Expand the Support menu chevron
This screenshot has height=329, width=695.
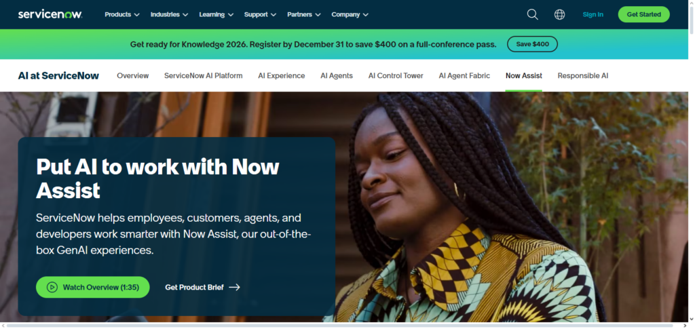point(274,15)
